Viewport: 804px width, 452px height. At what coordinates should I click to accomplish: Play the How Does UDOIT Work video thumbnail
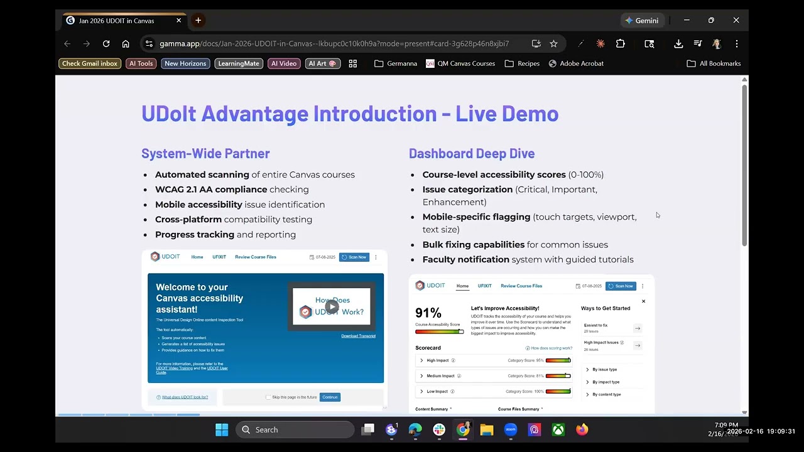pyautogui.click(x=332, y=308)
